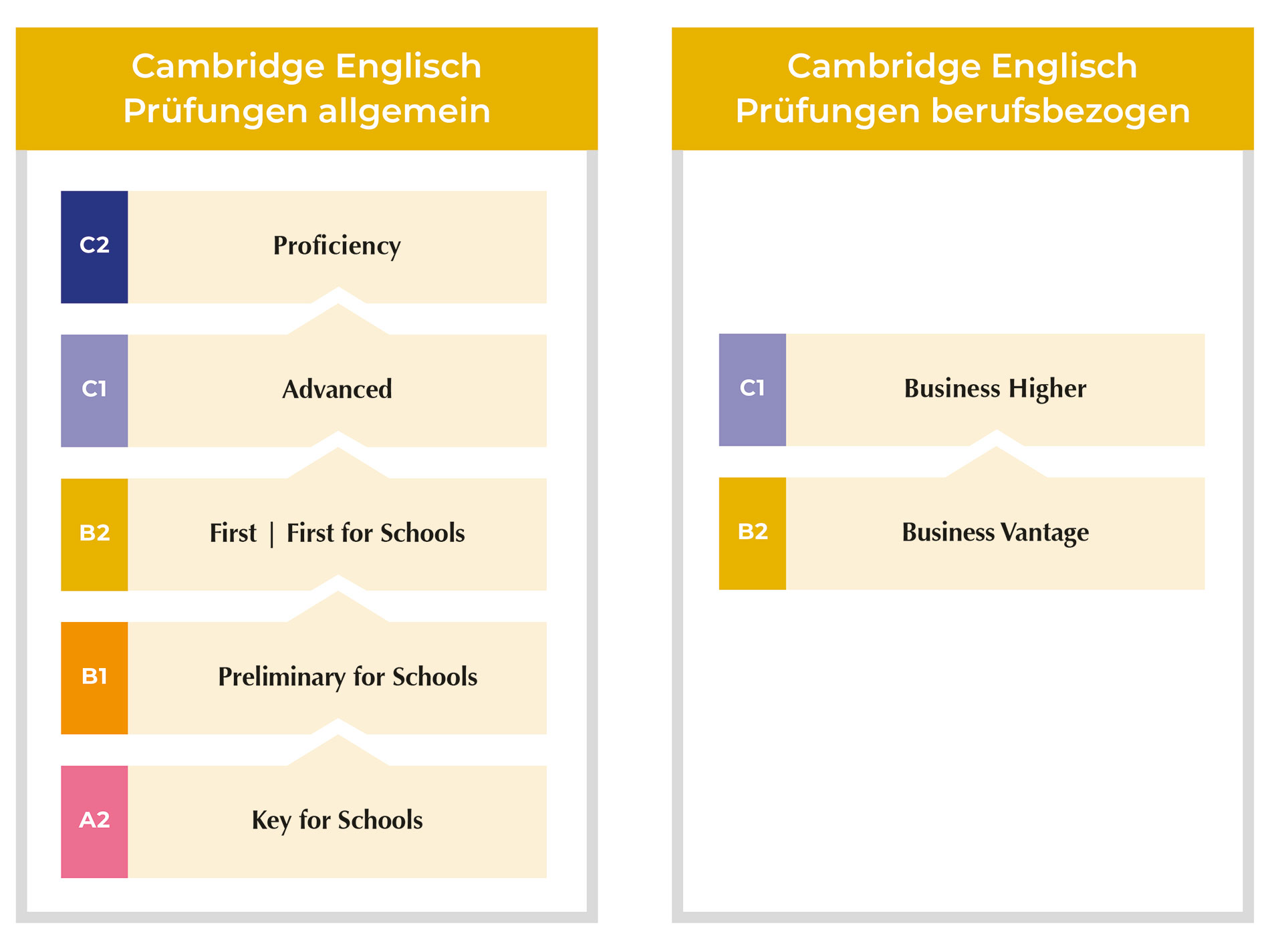Click the B2 badge beside Business Vantage
This screenshot has height=952, width=1270.
coord(753,533)
